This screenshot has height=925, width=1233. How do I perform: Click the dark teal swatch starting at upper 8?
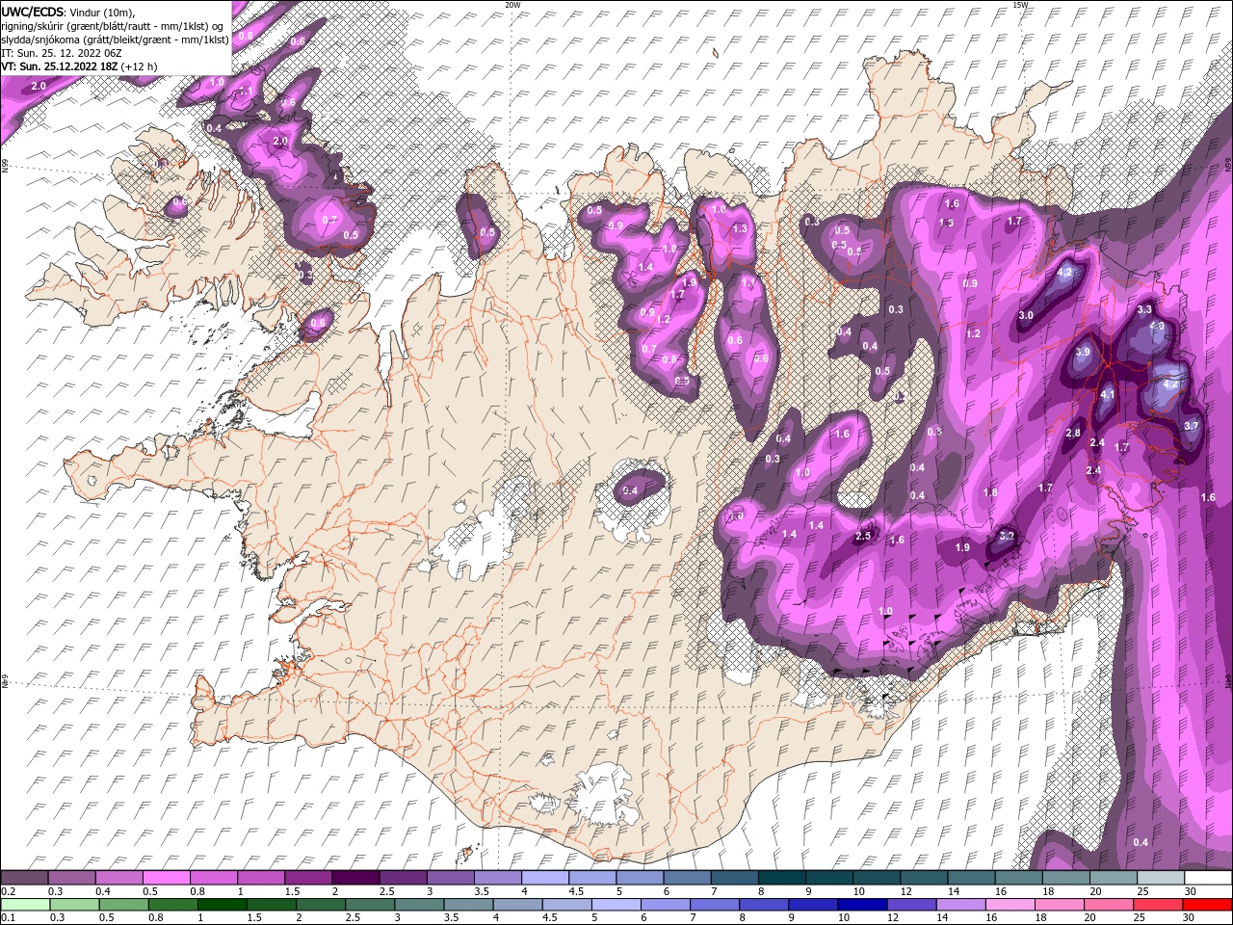point(781,878)
